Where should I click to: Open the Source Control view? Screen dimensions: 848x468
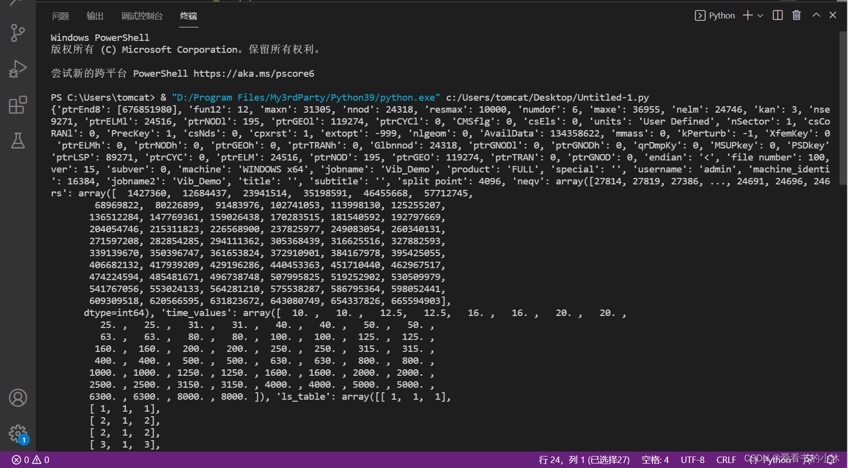(18, 33)
